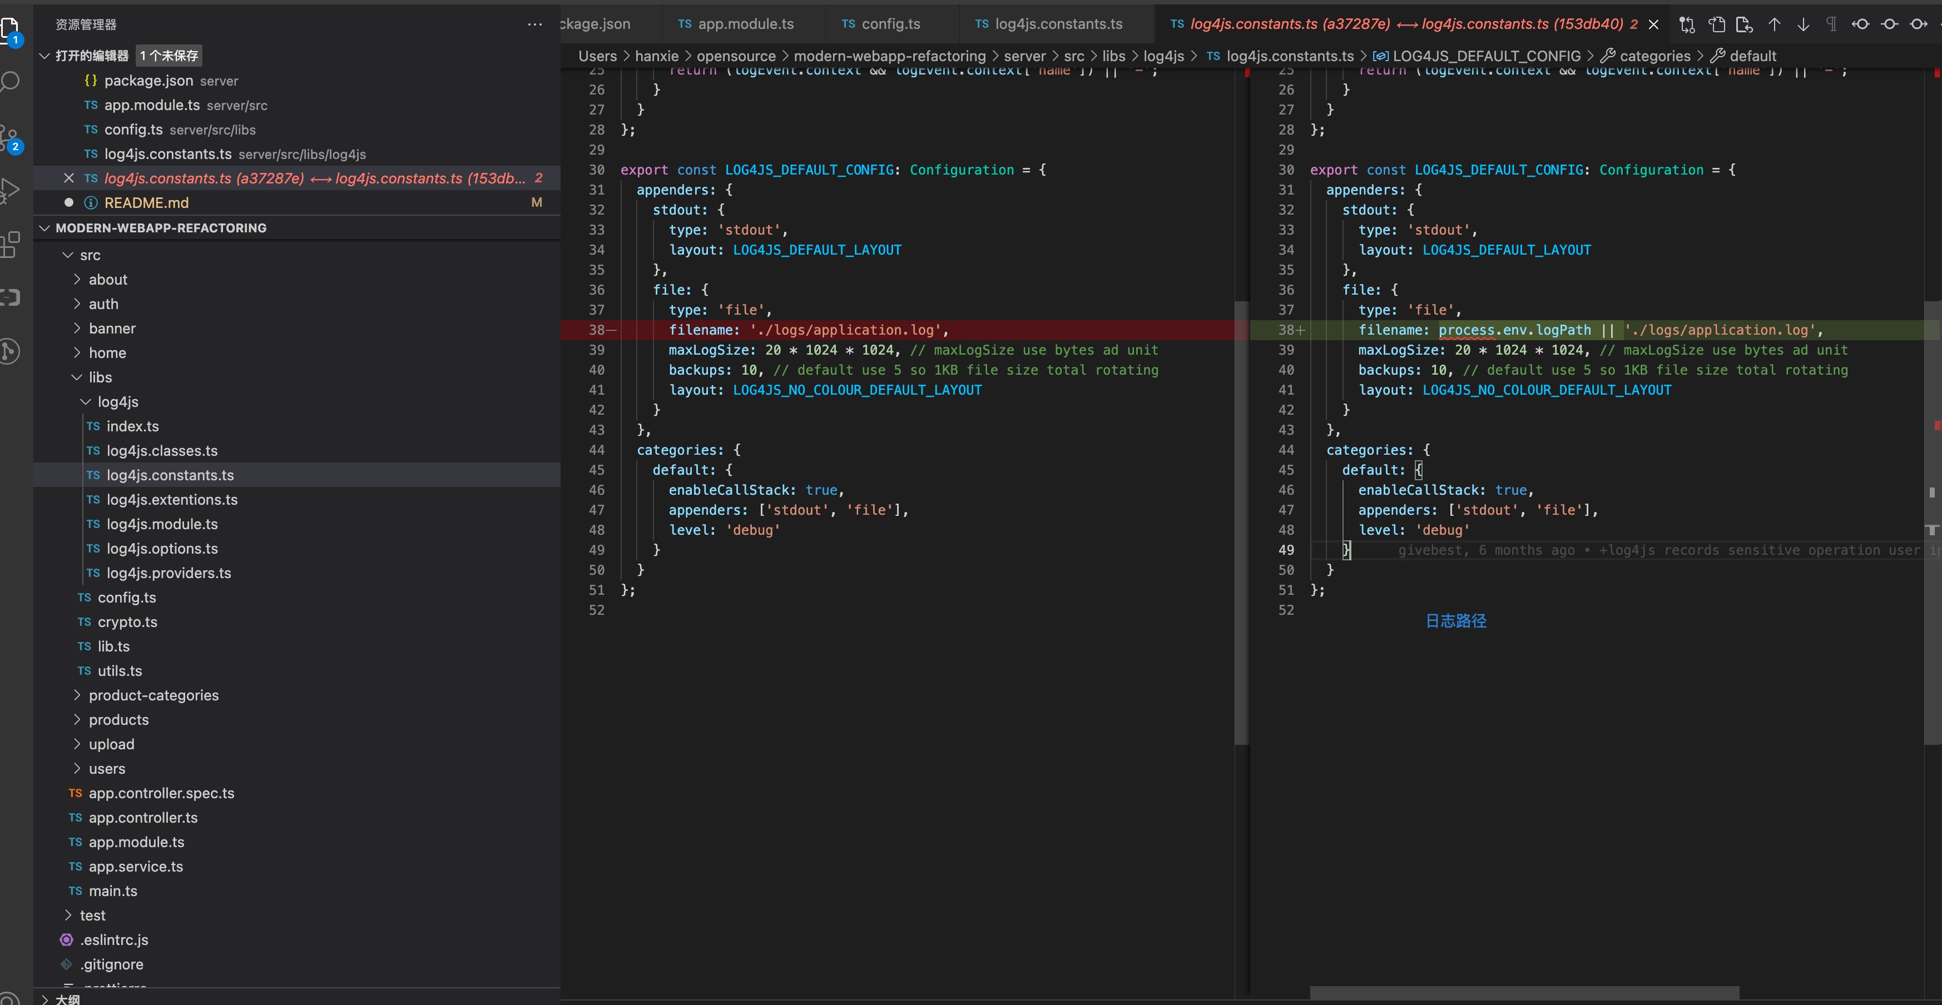Expand the products folder
This screenshot has height=1005, width=1942.
tap(118, 719)
